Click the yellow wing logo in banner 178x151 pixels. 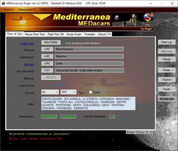click(x=42, y=17)
